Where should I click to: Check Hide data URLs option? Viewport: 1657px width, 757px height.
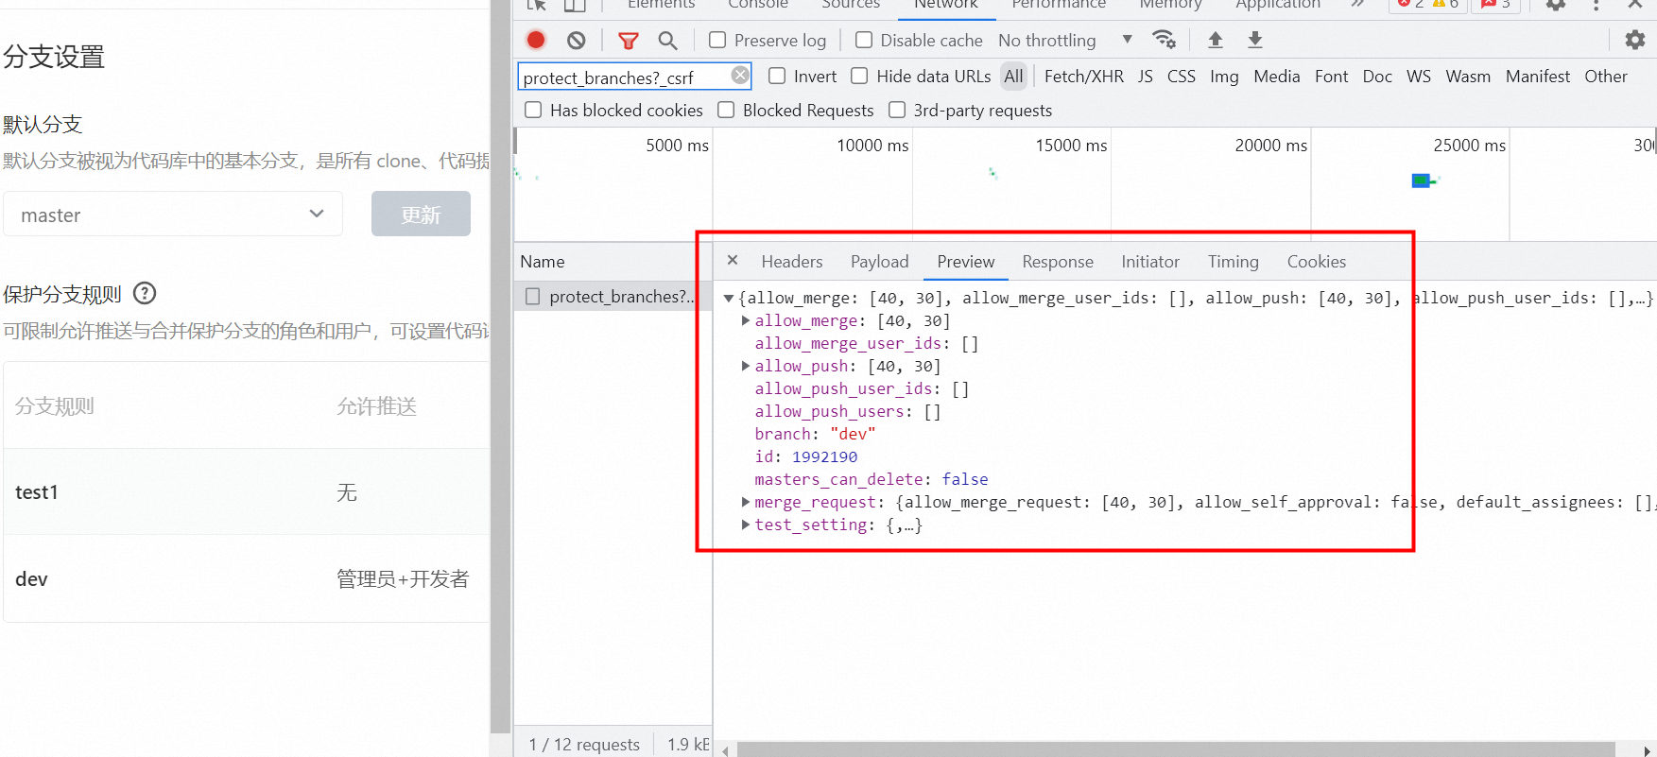859,76
